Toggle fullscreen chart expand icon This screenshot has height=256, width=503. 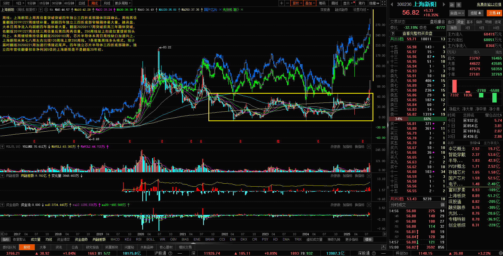point(384,3)
